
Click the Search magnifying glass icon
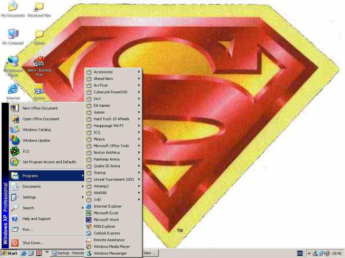[15, 208]
